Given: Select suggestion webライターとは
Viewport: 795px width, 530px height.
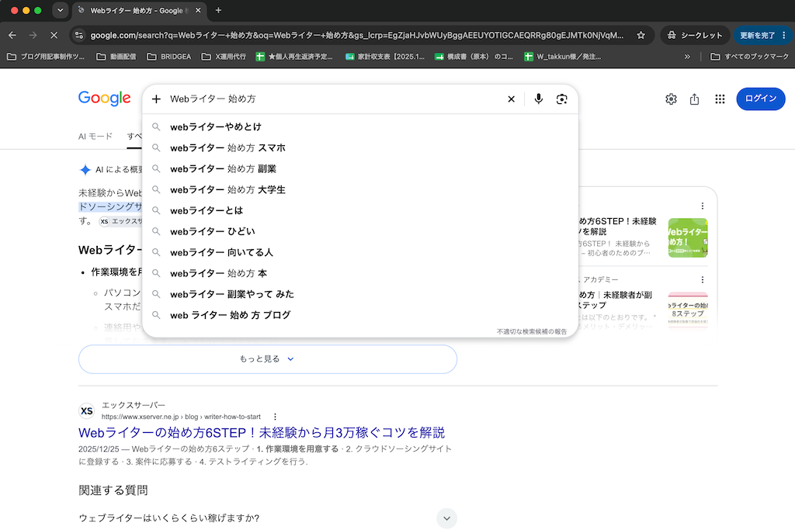Looking at the screenshot, I should coord(360,210).
